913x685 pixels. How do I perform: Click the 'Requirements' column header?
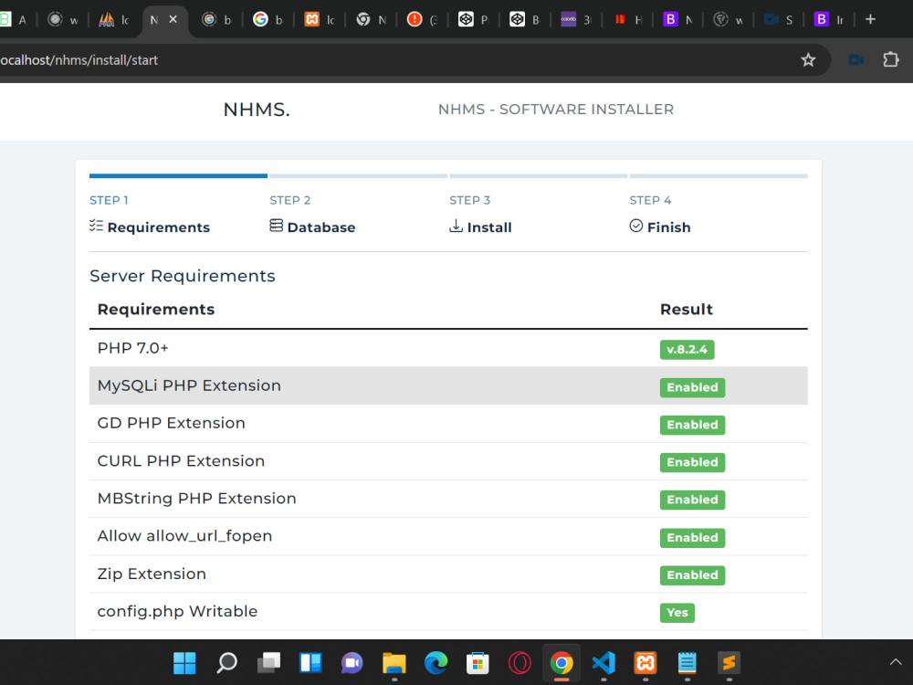tap(155, 310)
